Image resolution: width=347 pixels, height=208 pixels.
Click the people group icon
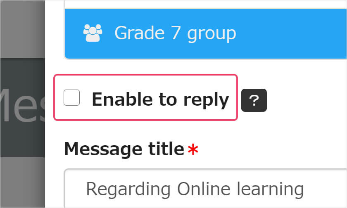point(93,33)
